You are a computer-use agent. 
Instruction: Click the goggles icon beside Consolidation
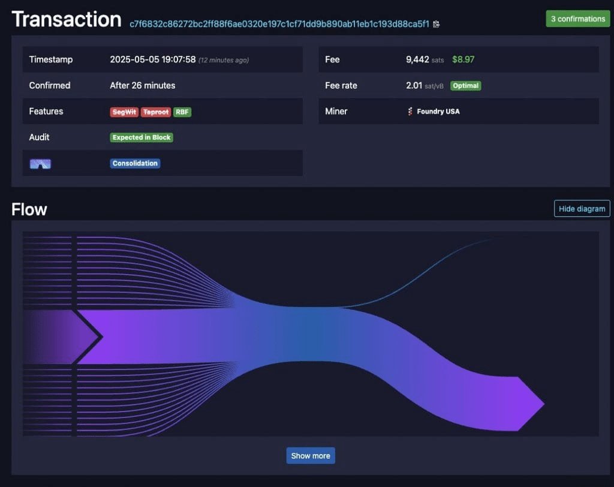(x=40, y=163)
